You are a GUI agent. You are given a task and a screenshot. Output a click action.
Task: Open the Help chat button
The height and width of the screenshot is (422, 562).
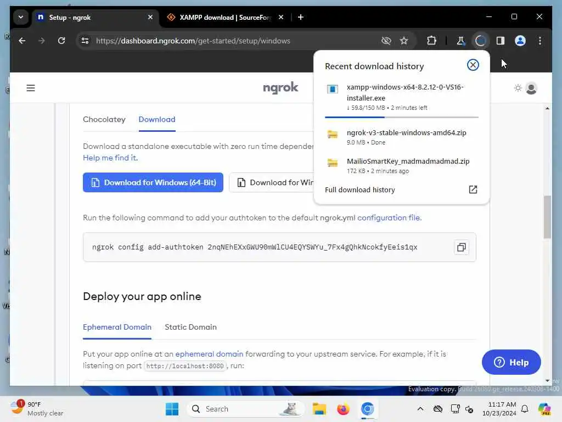511,363
